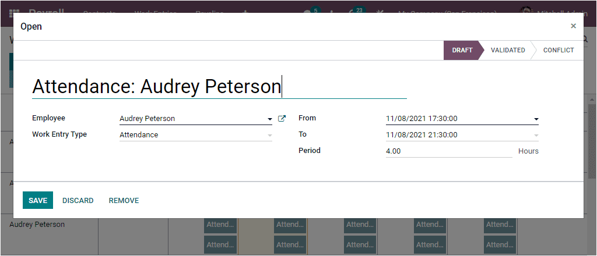Click the Employee field label

pyautogui.click(x=49, y=118)
